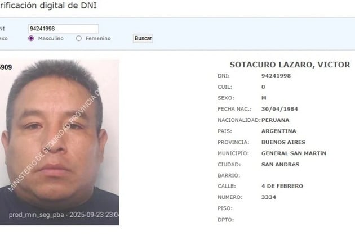This screenshot has width=355, height=236.
Task: Click the FECHA NAC. date value
Action: (x=279, y=109)
